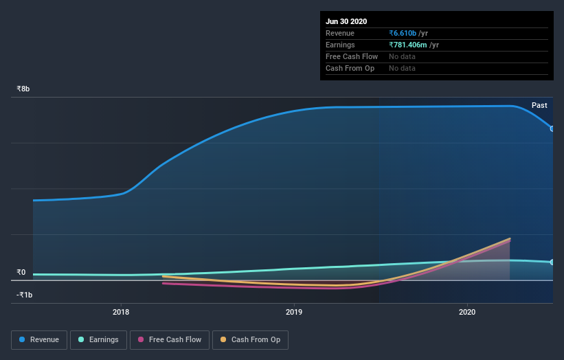Click the -₹1b y-axis label
The width and height of the screenshot is (564, 360).
point(25,295)
